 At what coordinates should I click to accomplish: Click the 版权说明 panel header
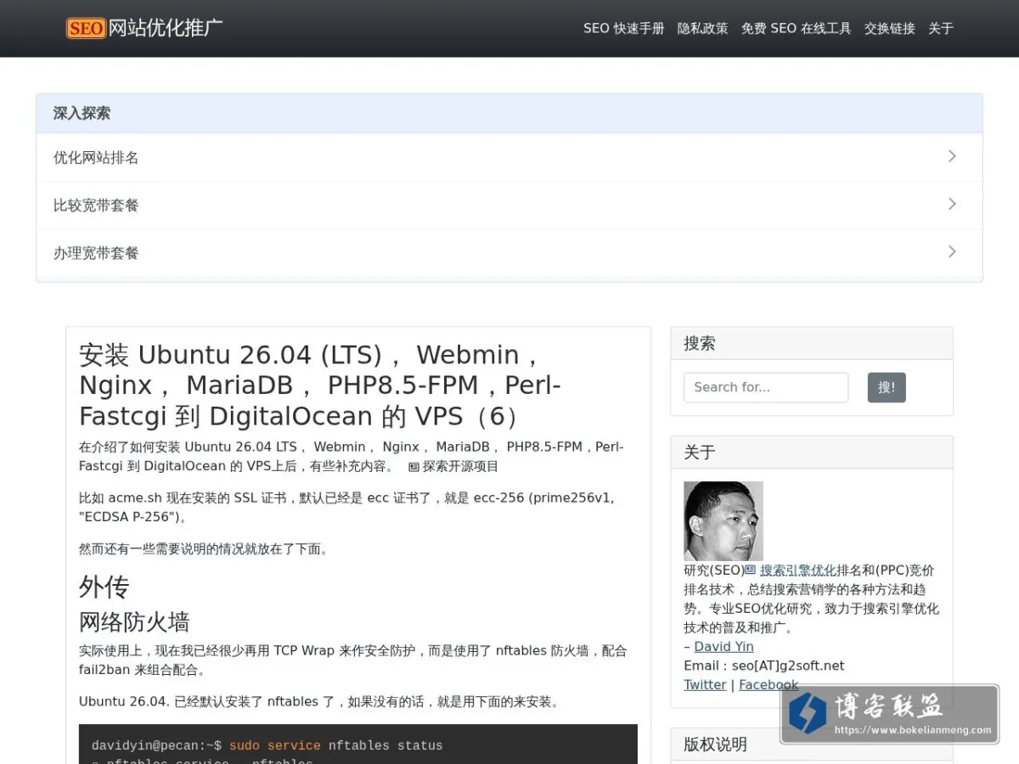tap(812, 744)
